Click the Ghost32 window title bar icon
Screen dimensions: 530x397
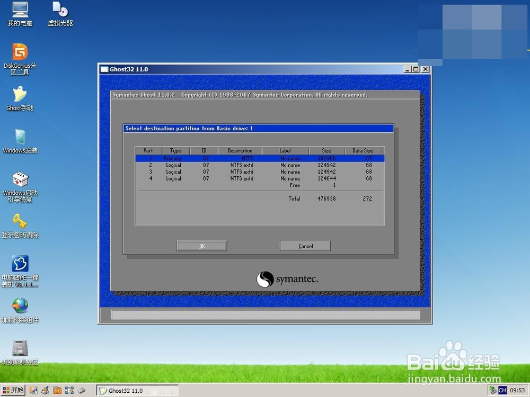click(104, 69)
